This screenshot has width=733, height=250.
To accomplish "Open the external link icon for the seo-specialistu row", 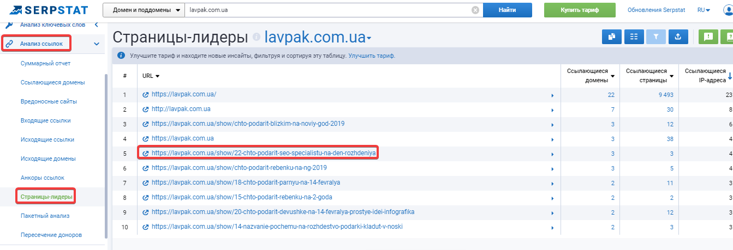I will tap(146, 154).
